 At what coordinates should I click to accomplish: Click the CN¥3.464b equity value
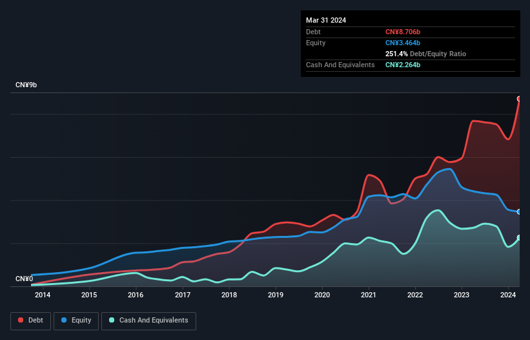403,43
